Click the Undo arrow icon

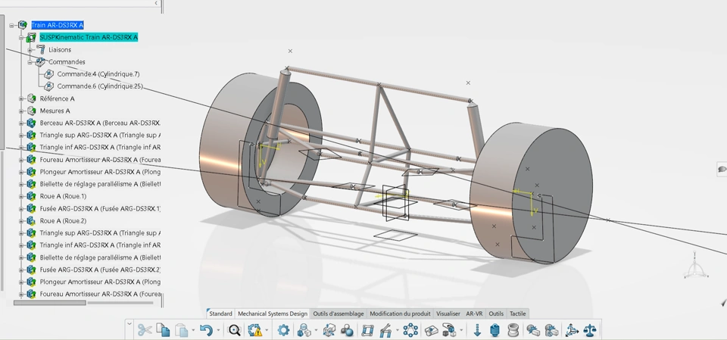point(206,330)
